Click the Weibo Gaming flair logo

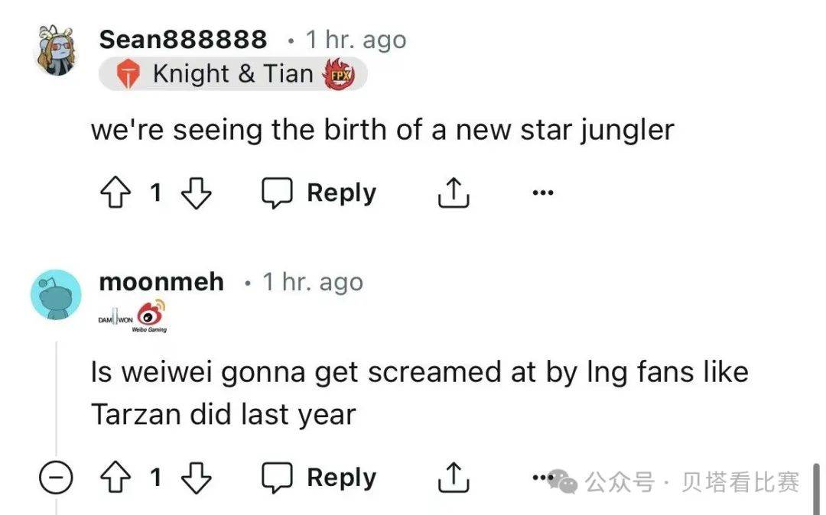point(151,316)
